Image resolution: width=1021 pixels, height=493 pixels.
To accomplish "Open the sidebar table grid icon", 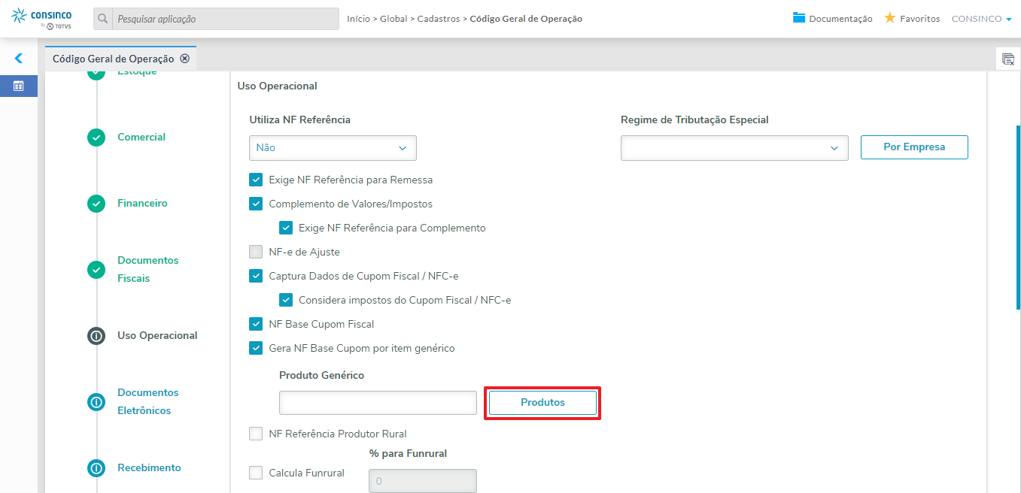I will [x=19, y=86].
